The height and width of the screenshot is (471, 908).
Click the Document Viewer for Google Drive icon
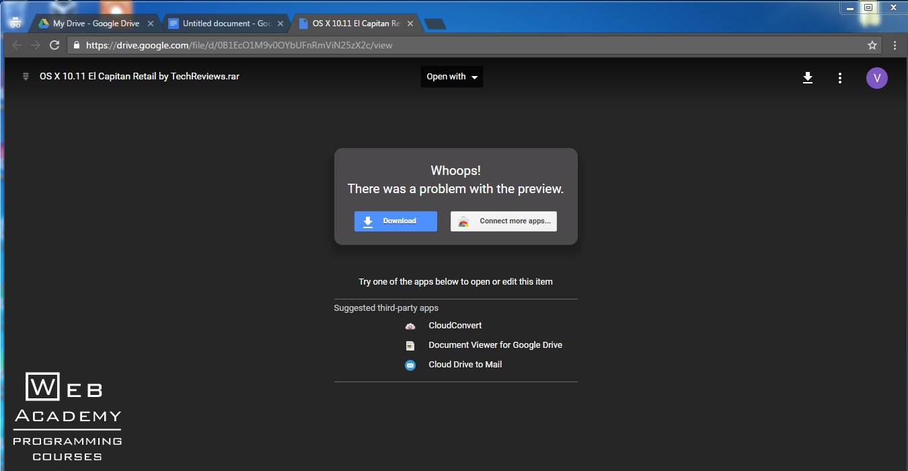410,346
